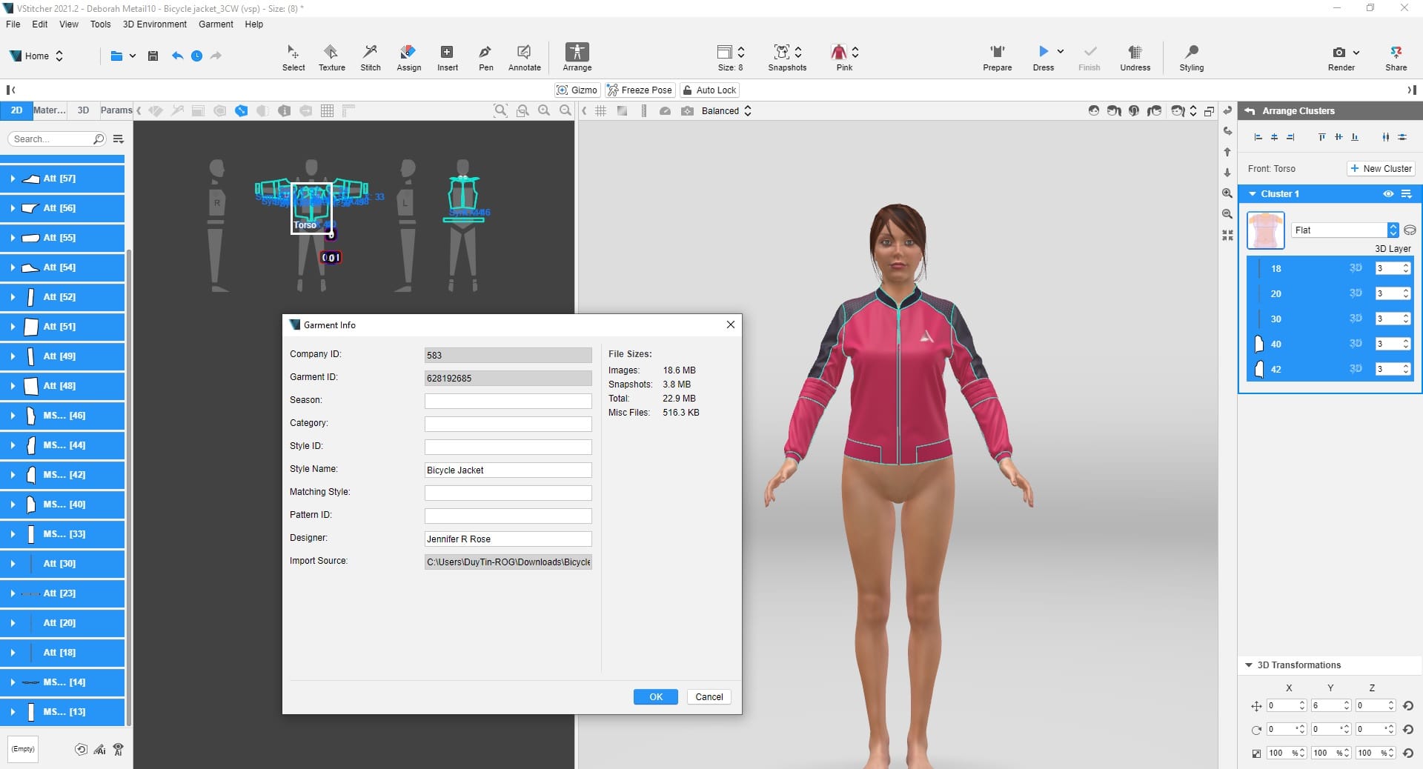Screen dimensions: 1423x769
Task: Expand the Att [57] tree item
Action: coord(13,179)
